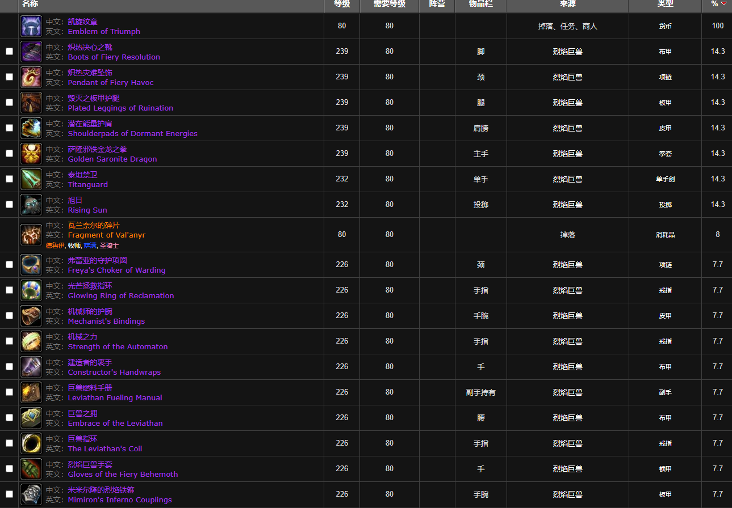This screenshot has width=732, height=508.
Task: Click 锁甲 type in Gloves of Fiery Behemoth row
Action: coord(665,469)
